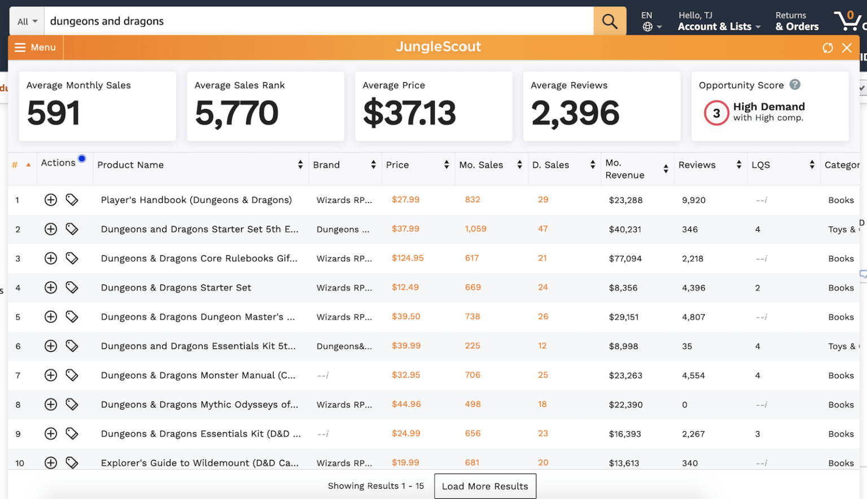Click the $8,998 monthly revenue cell

(623, 346)
